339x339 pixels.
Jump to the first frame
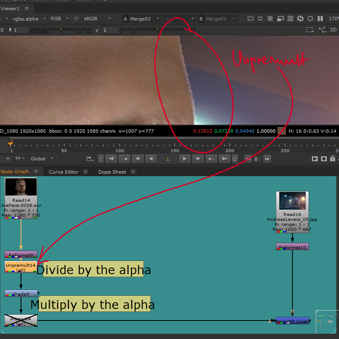(x=111, y=159)
